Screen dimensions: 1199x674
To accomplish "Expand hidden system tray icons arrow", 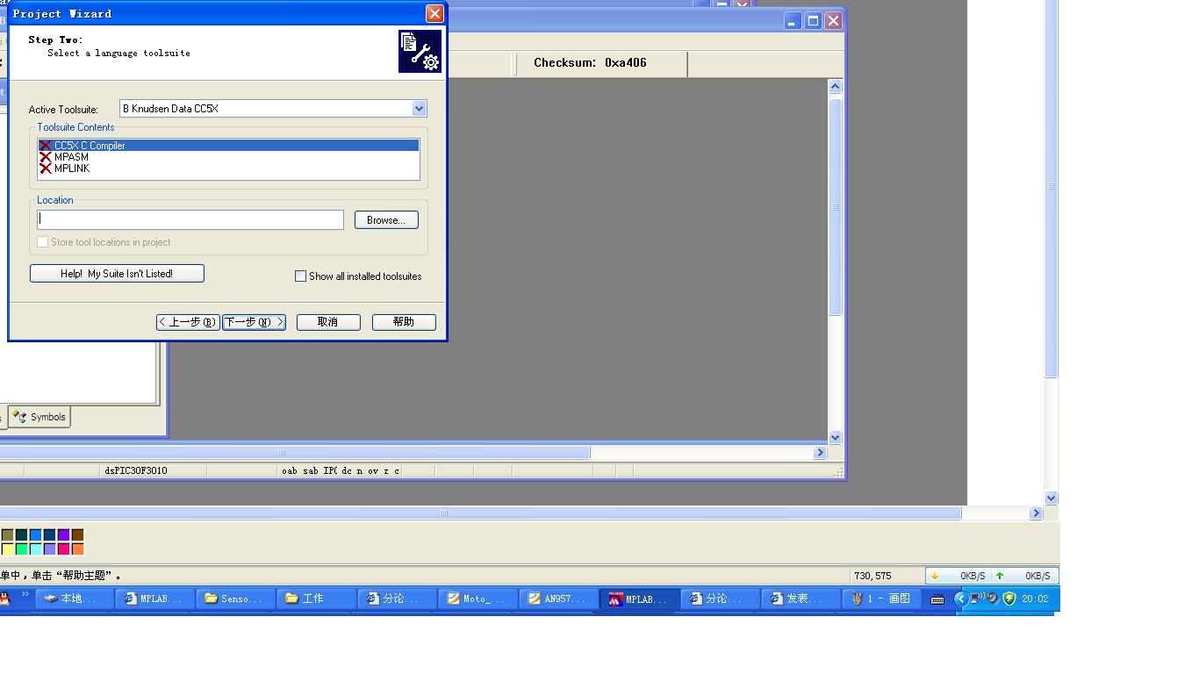I will point(960,599).
